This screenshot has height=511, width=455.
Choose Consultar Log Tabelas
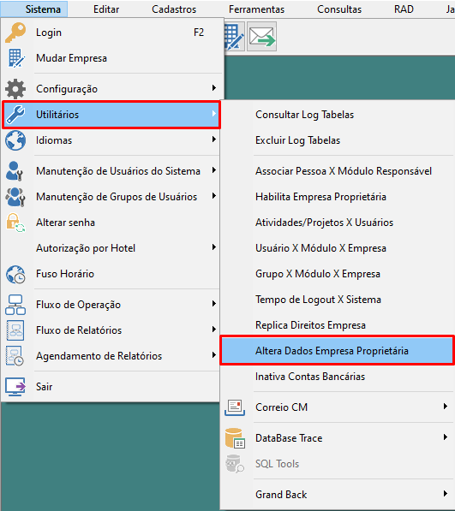point(305,115)
